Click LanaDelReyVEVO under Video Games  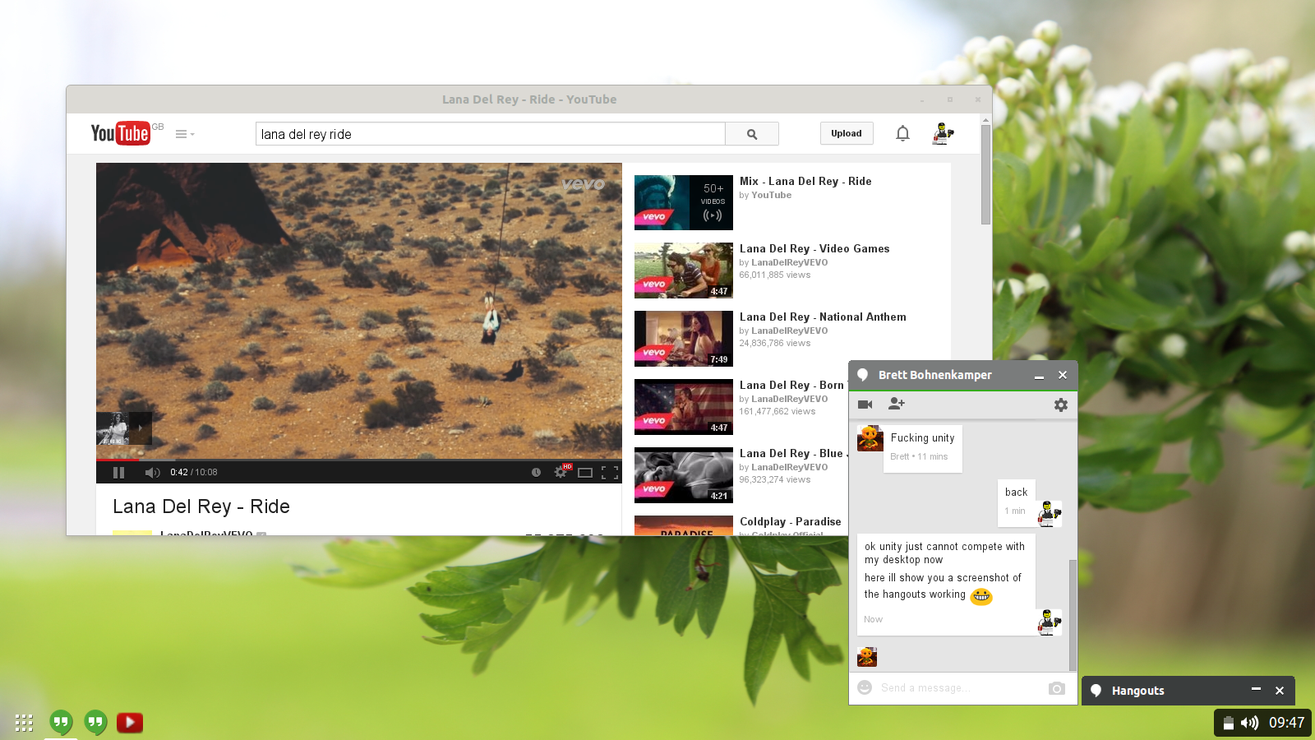[x=789, y=262]
